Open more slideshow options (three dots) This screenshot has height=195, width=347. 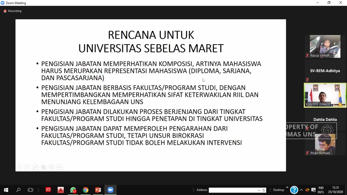(x=60, y=167)
